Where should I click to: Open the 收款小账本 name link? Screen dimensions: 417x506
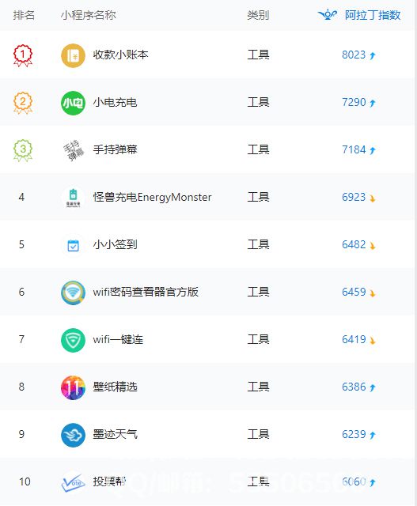pyautogui.click(x=120, y=55)
